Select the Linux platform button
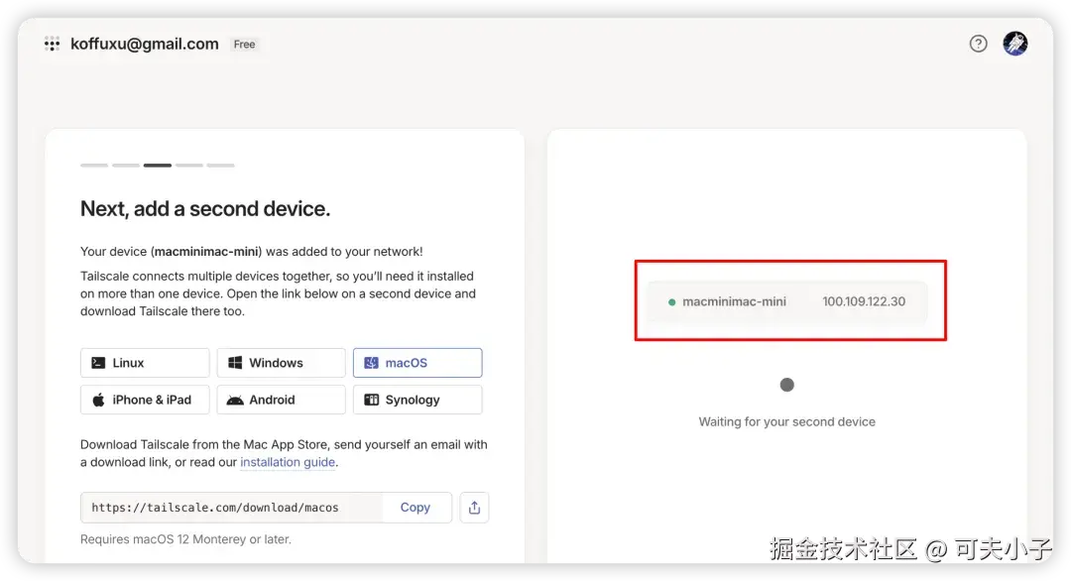This screenshot has height=581, width=1071. coord(145,363)
